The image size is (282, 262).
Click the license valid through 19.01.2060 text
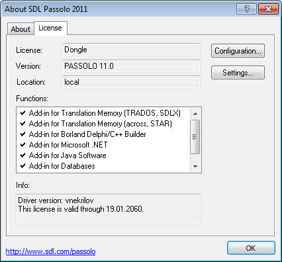pyautogui.click(x=81, y=209)
